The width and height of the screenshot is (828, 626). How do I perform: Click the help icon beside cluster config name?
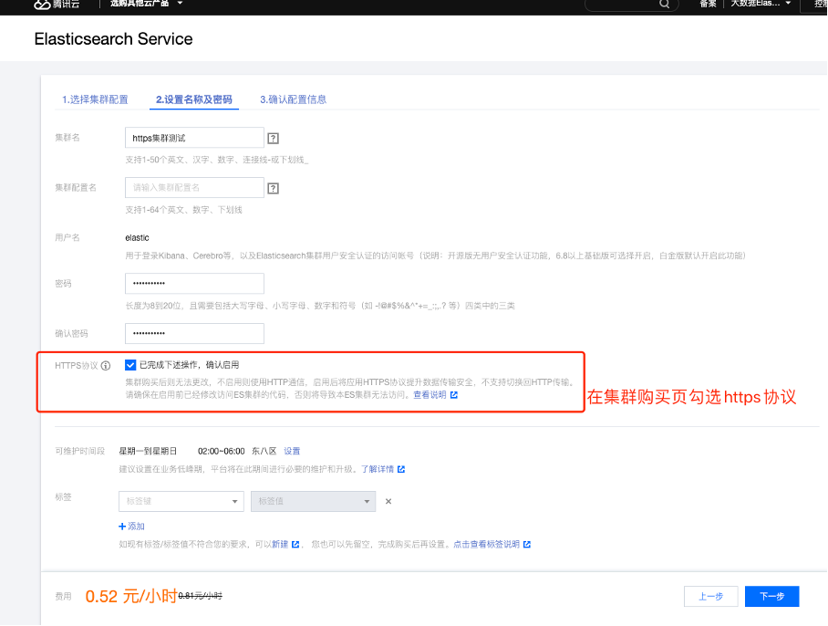(x=273, y=188)
